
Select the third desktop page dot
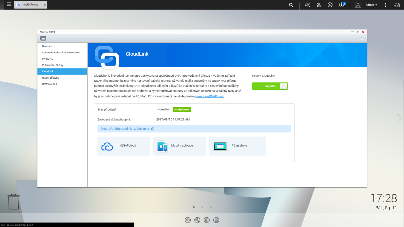pyautogui.click(x=211, y=207)
